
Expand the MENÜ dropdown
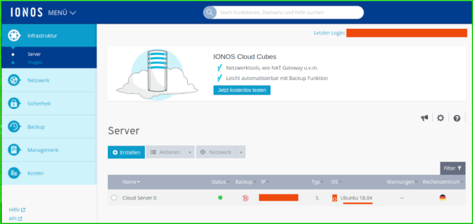(x=62, y=13)
